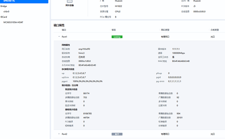The image size is (225, 139).
Task: Open MCX653105A-HDAT card entry
Action: click(x=13, y=22)
